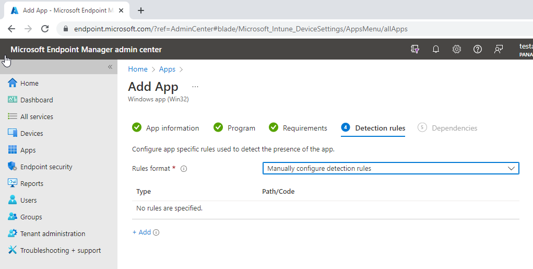This screenshot has width=533, height=269.
Task: Click the help question mark icon
Action: click(x=477, y=49)
